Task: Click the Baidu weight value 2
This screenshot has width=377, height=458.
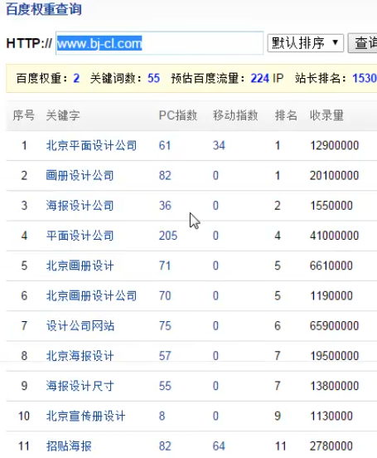Action: 76,78
